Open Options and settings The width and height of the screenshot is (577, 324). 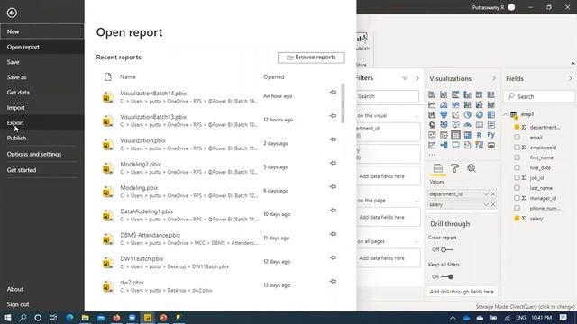tap(42, 154)
